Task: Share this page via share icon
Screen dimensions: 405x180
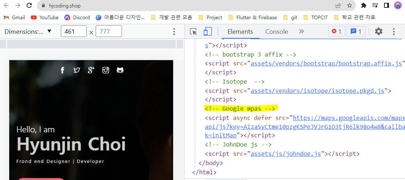Action: (x=338, y=5)
